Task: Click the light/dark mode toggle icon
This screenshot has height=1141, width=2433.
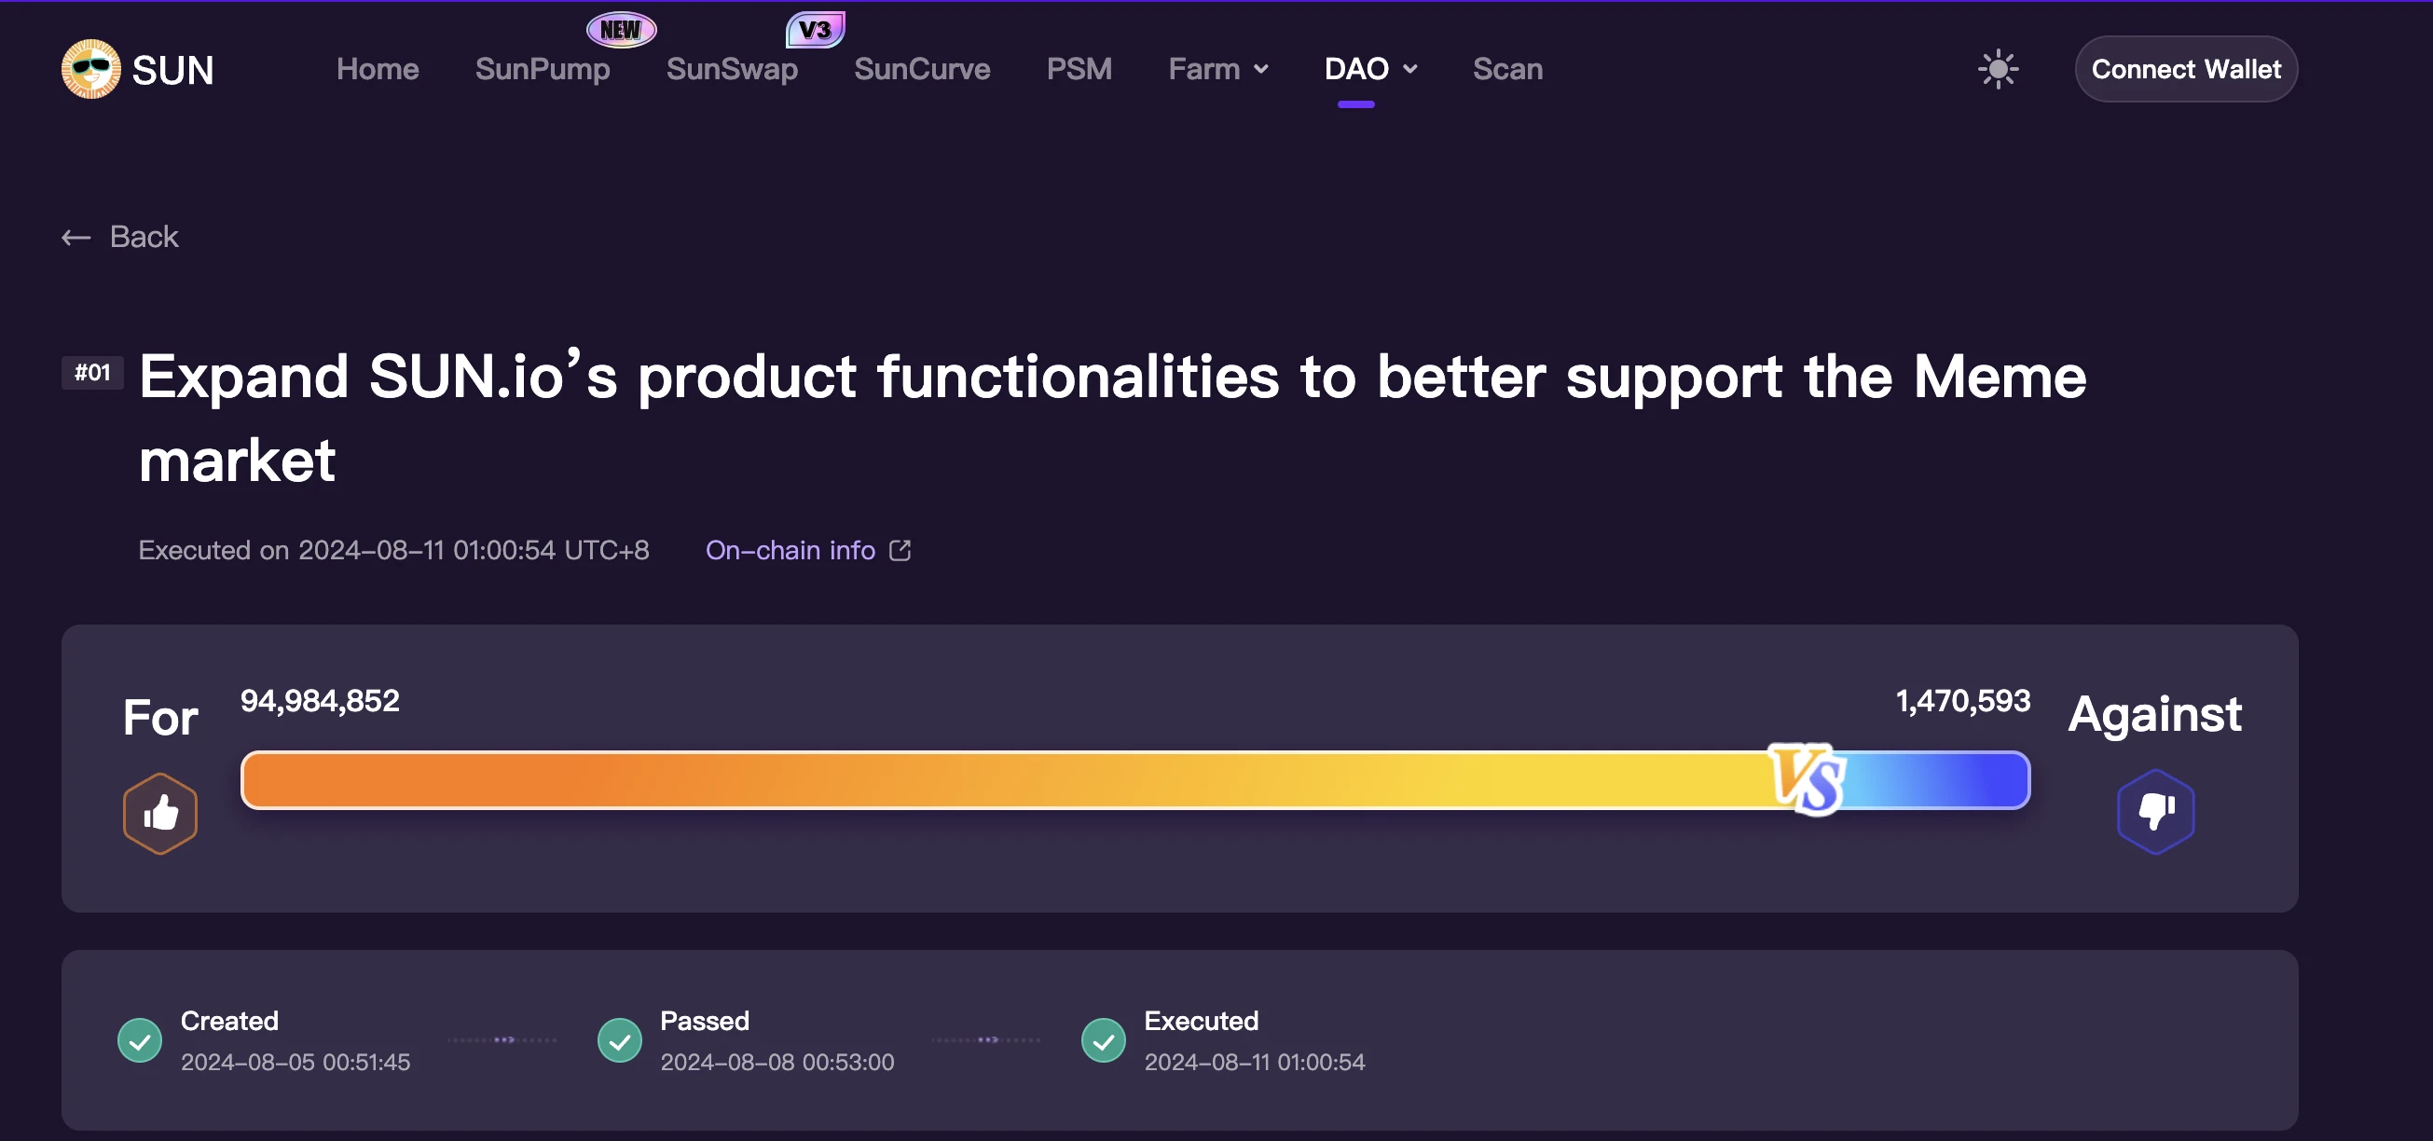Action: pyautogui.click(x=2000, y=68)
